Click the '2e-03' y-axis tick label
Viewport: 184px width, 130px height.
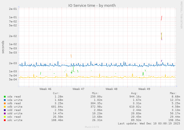click(13, 63)
